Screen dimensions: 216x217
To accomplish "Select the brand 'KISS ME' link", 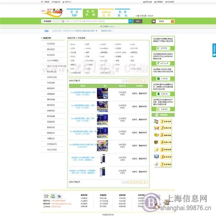I will tap(134, 48).
